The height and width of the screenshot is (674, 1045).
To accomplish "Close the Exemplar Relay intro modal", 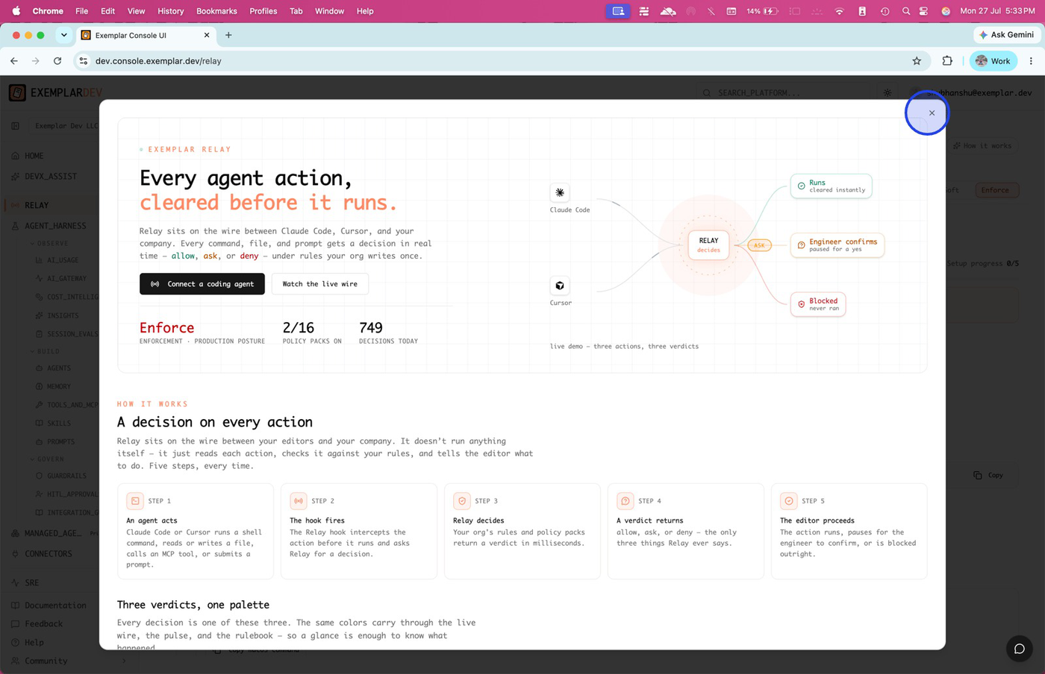I will (x=932, y=113).
